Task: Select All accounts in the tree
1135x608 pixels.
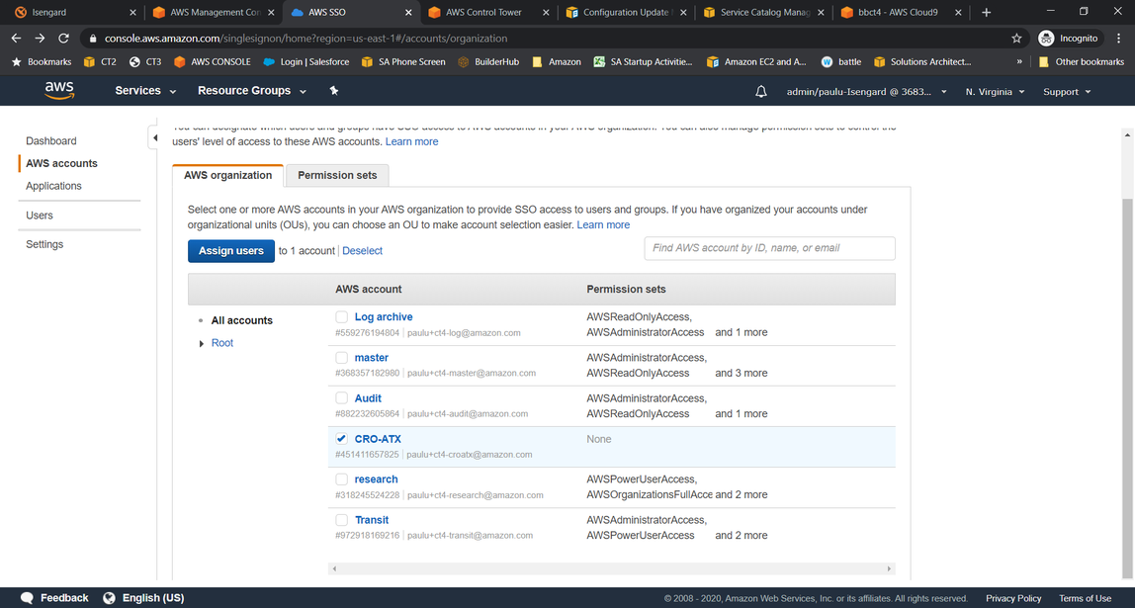Action: 242,320
